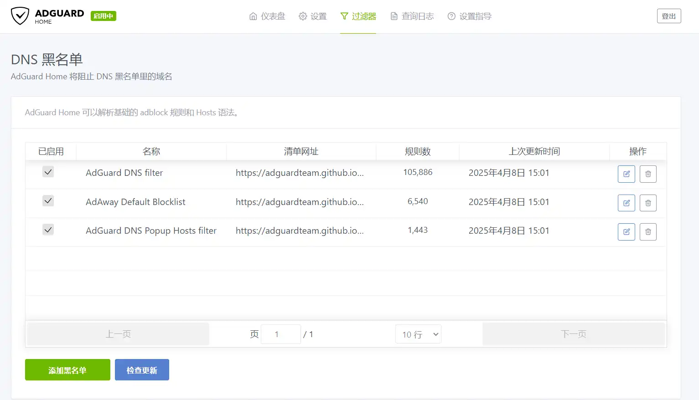Uncheck the AdAway Default Blocklist checkbox
Screen dimensions: 699x400
(48, 201)
